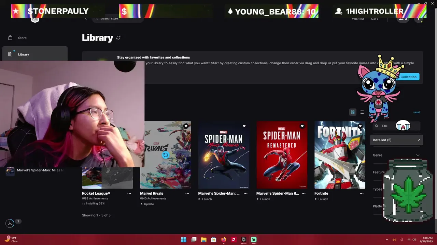437x245 pixels.
Task: Launch Marvel's Spider-Man: Miles Morales
Action: (205, 199)
